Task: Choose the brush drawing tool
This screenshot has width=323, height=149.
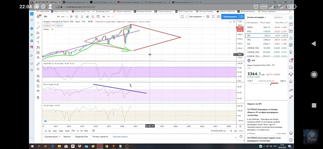Action: [38, 38]
